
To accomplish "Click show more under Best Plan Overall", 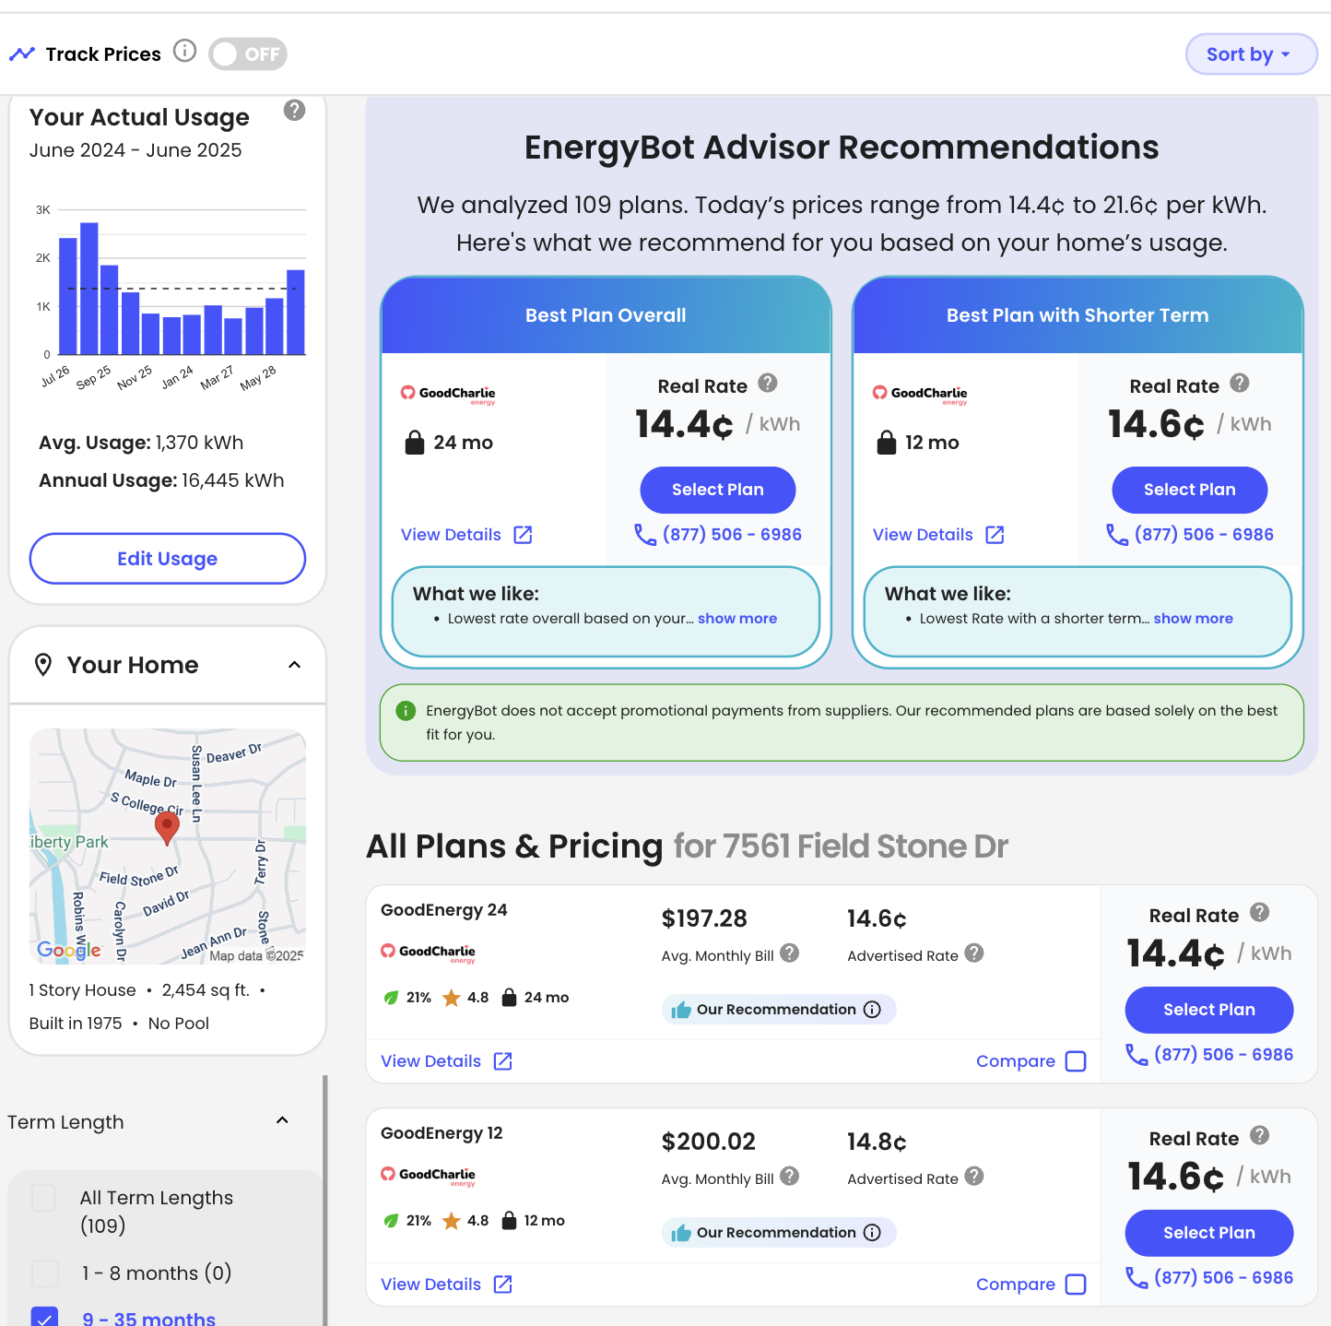I will [x=737, y=619].
